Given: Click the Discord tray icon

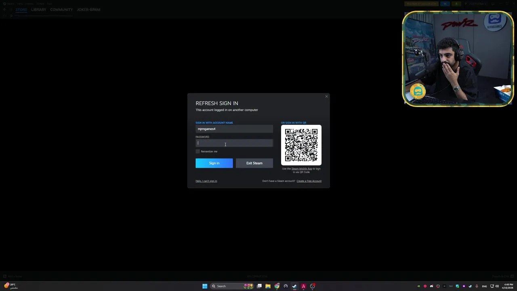Looking at the screenshot, I should (x=431, y=286).
